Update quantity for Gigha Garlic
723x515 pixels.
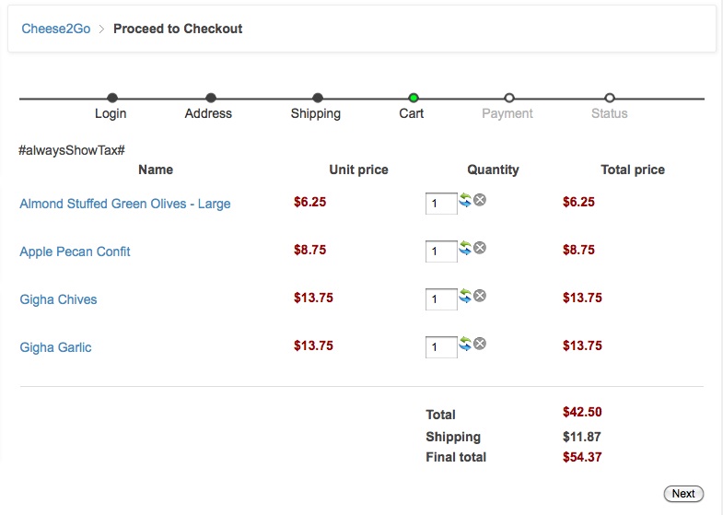(465, 344)
